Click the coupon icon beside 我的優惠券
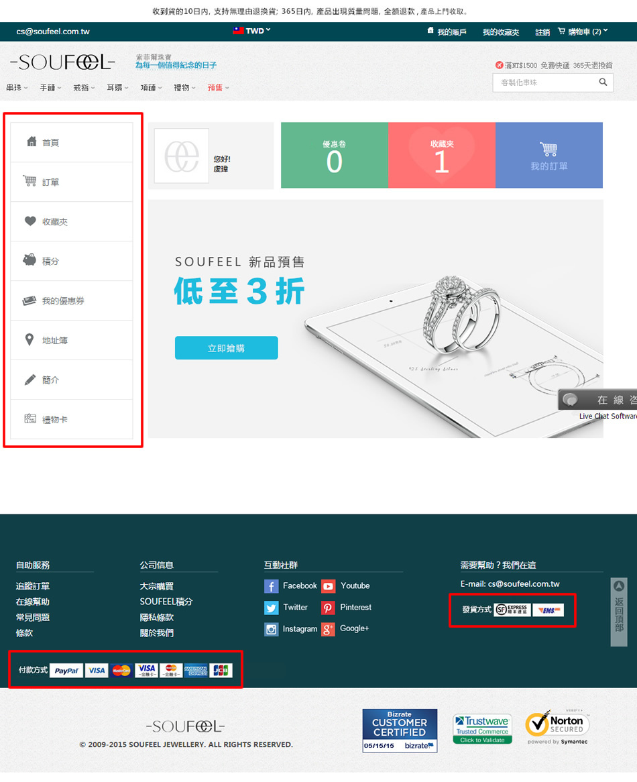Image resolution: width=637 pixels, height=782 pixels. pyautogui.click(x=30, y=300)
